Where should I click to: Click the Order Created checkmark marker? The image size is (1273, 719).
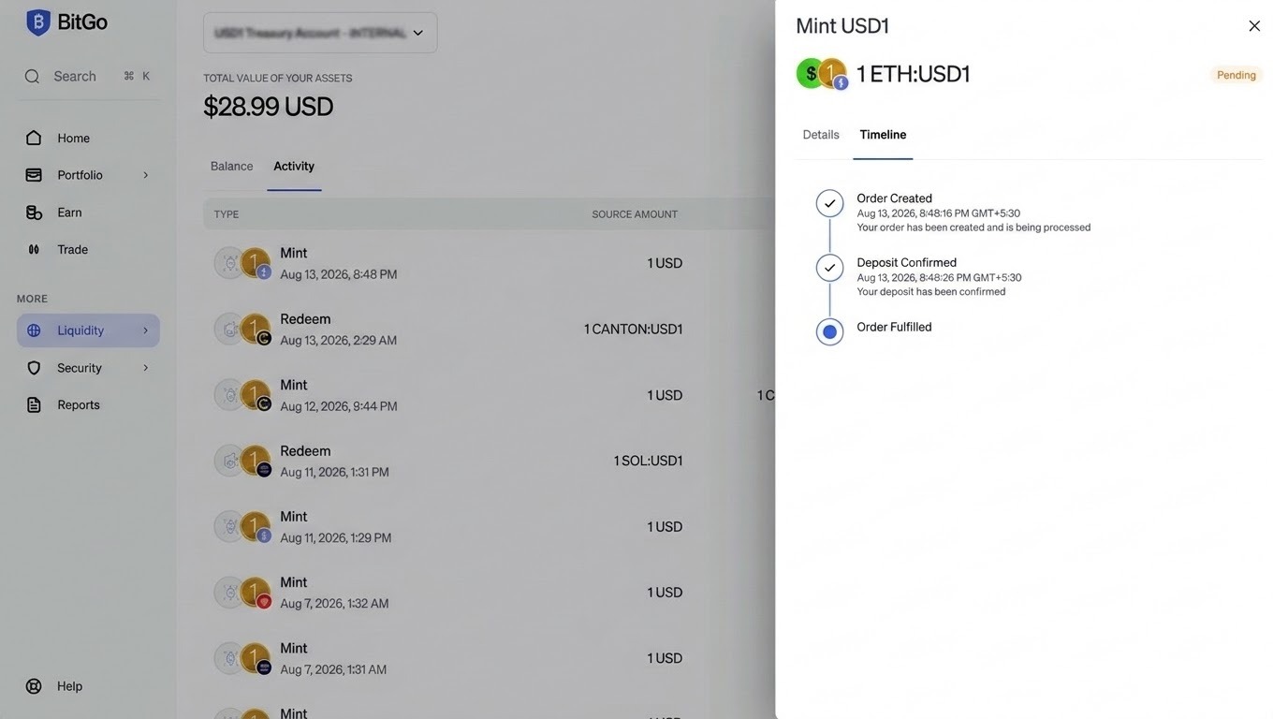[x=829, y=203]
